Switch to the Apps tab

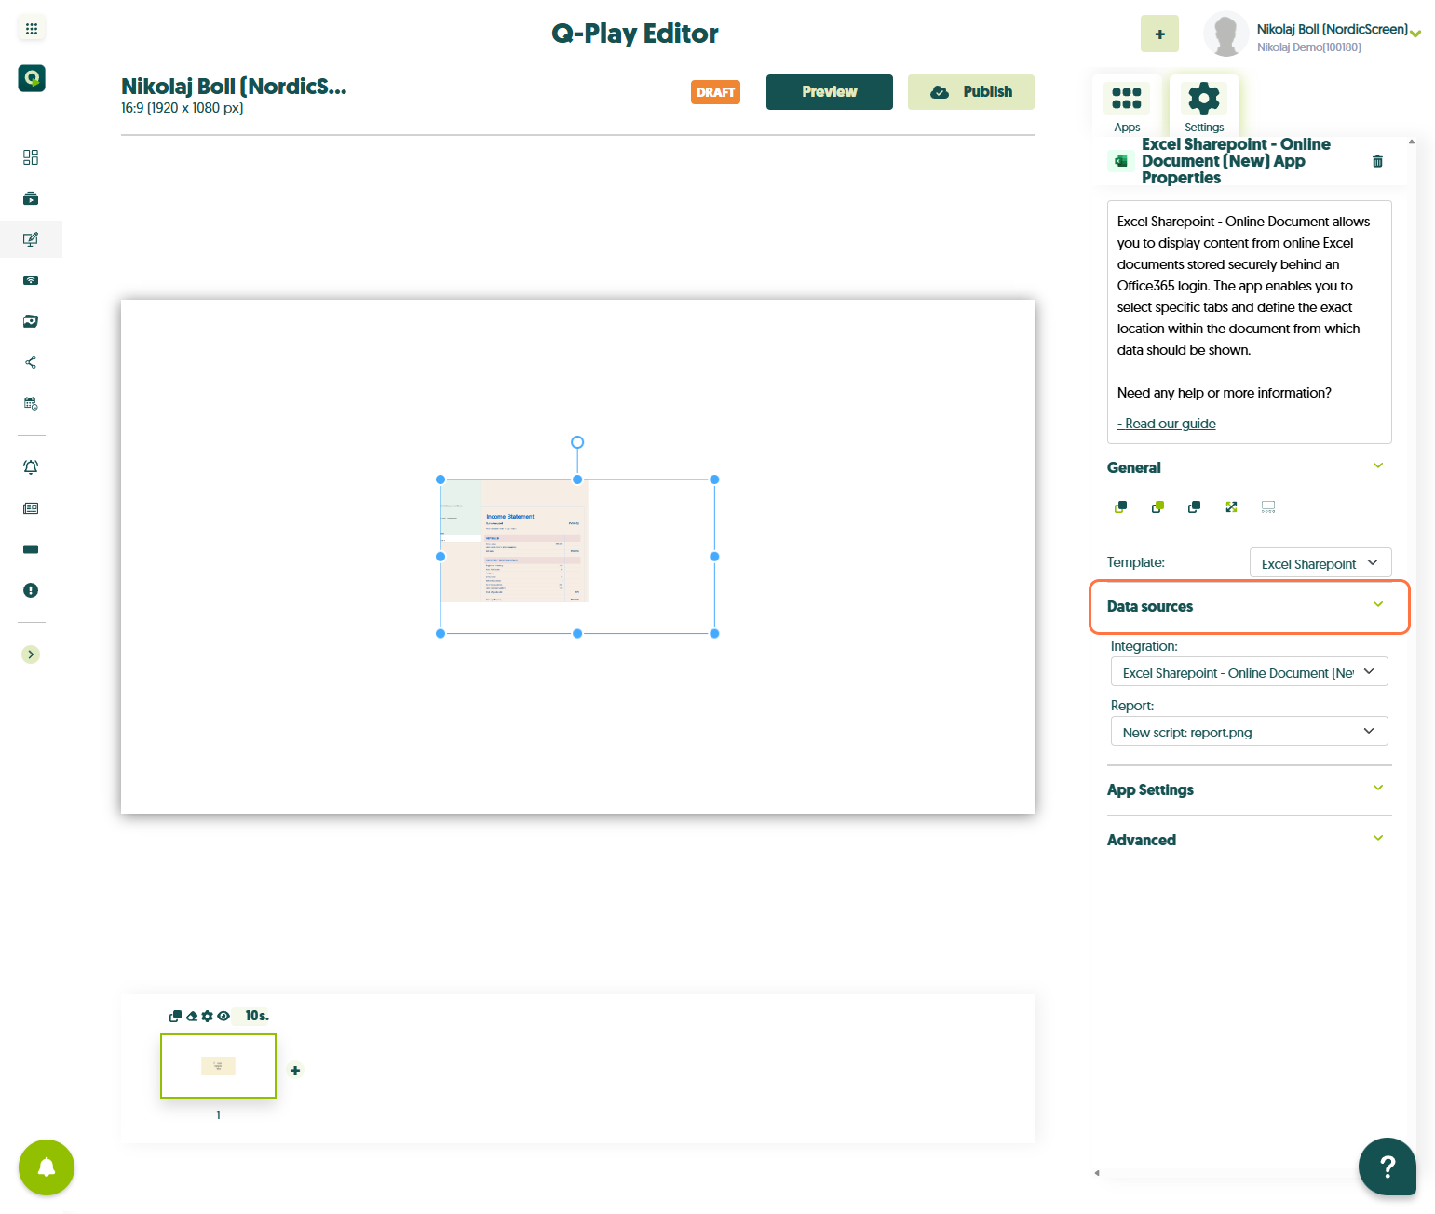(1127, 106)
